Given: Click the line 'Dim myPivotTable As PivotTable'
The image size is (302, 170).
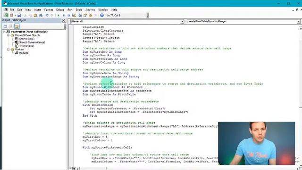Looking at the screenshot, I should pos(109,94).
